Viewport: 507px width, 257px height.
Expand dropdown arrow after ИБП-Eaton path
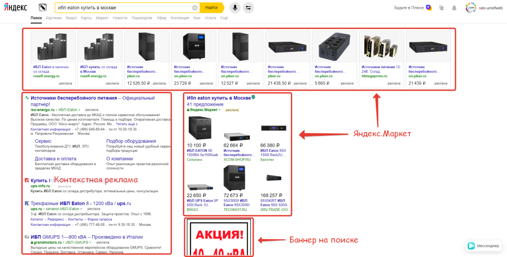point(80,110)
